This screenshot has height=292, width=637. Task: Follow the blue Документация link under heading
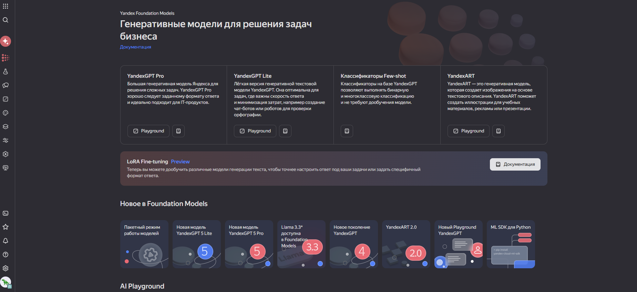coord(135,47)
